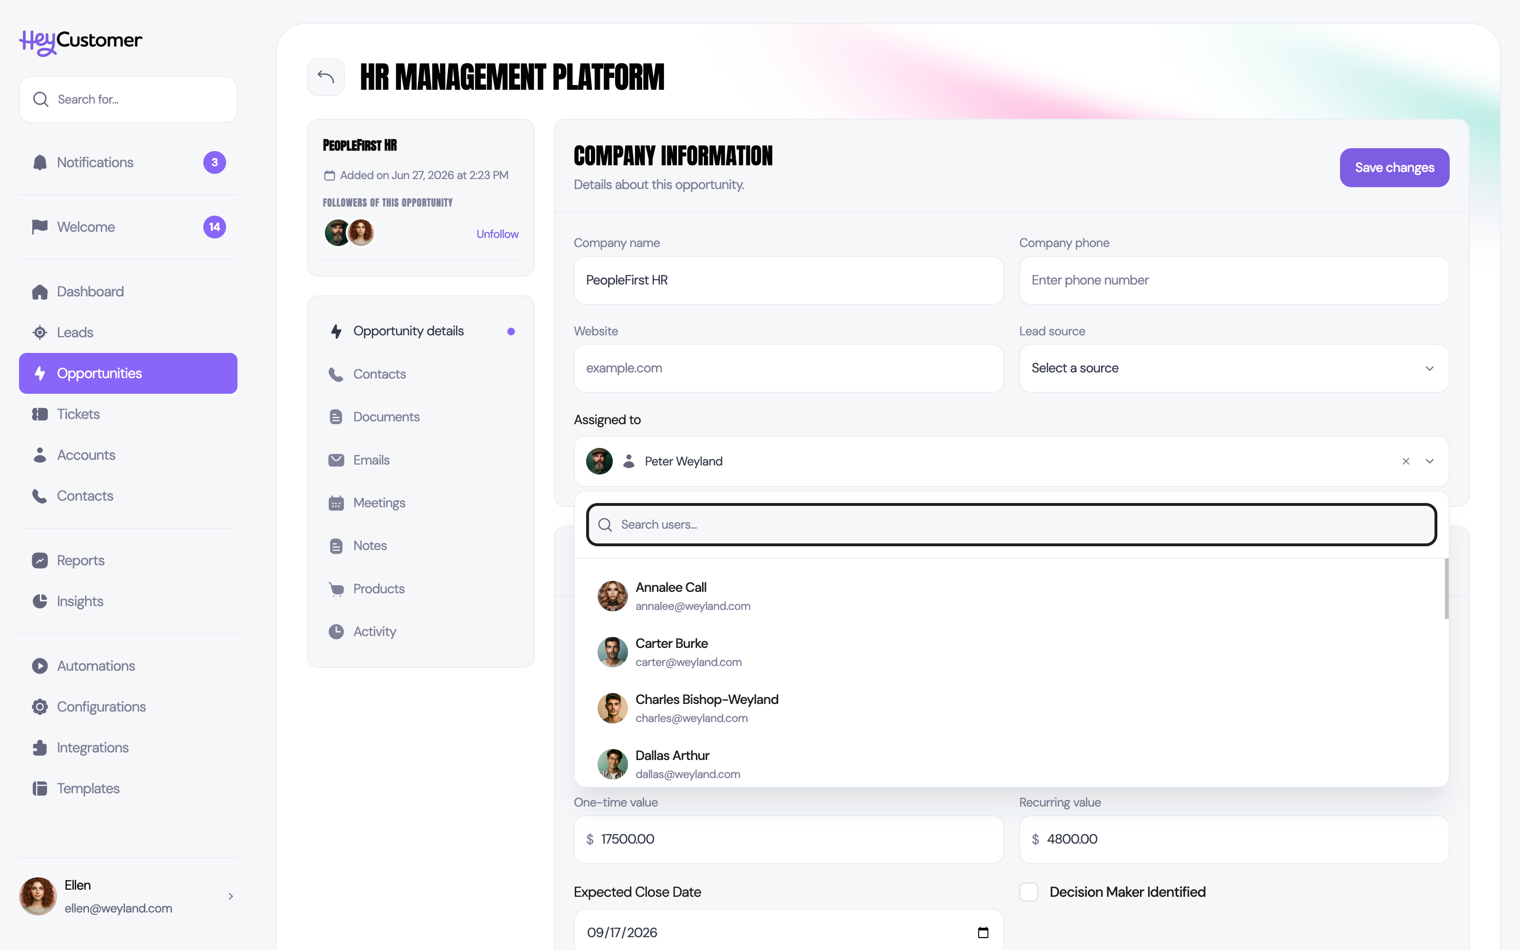Switch to the Meetings section
Screen dimensions: 1520x950
pos(421,503)
